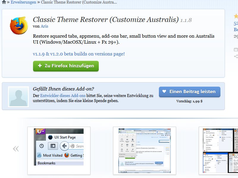Click Zu Firefox hinzufügen button
The image size is (238, 178).
click(66, 66)
